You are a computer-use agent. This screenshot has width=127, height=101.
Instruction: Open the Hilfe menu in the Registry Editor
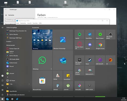pos(40,23)
